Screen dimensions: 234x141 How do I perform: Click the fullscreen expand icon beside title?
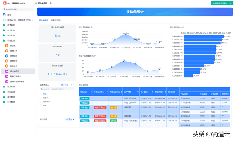[51, 3]
